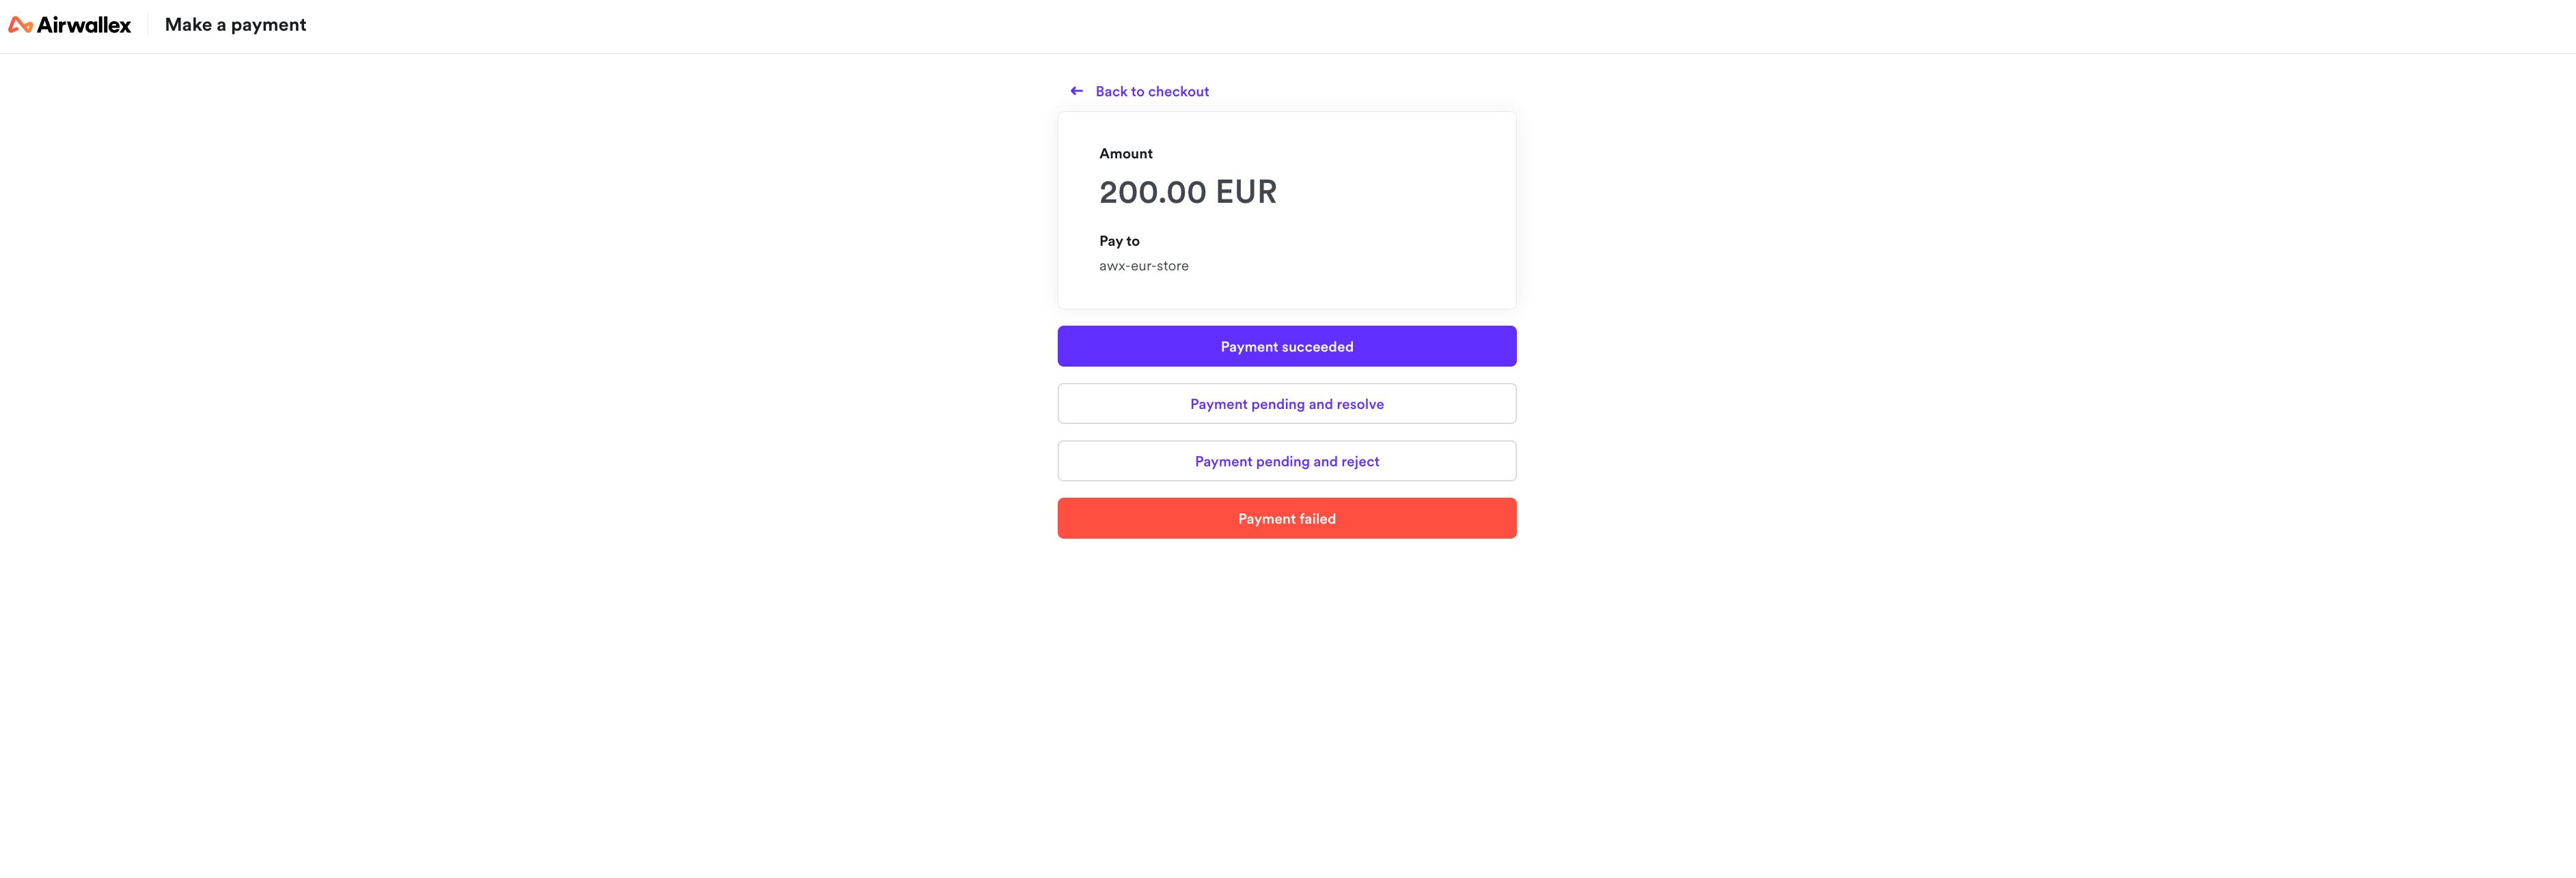Click the Pay to label

(x=1119, y=241)
